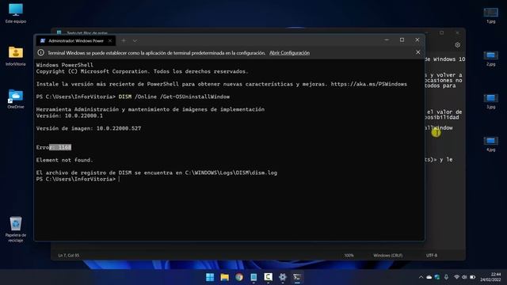Screen dimensions: 507x285
Task: Click the volume speaker tray icon
Action: pos(464,277)
